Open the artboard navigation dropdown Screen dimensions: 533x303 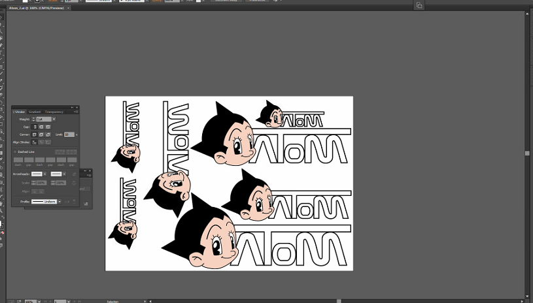(x=69, y=301)
